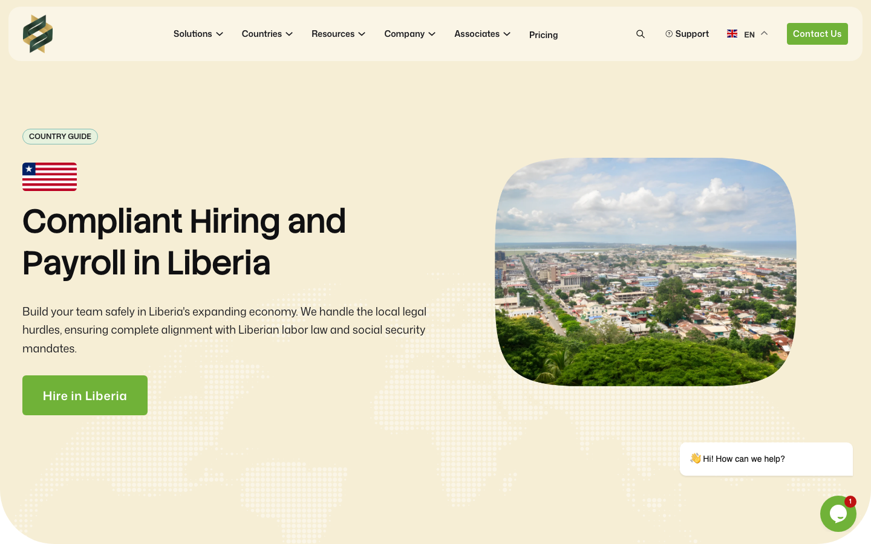This screenshot has width=871, height=544.
Task: Click the paragraph starting 'Build your team safely'
Action: [x=224, y=330]
